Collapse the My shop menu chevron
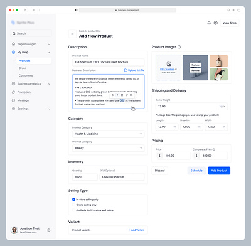 [49, 53]
